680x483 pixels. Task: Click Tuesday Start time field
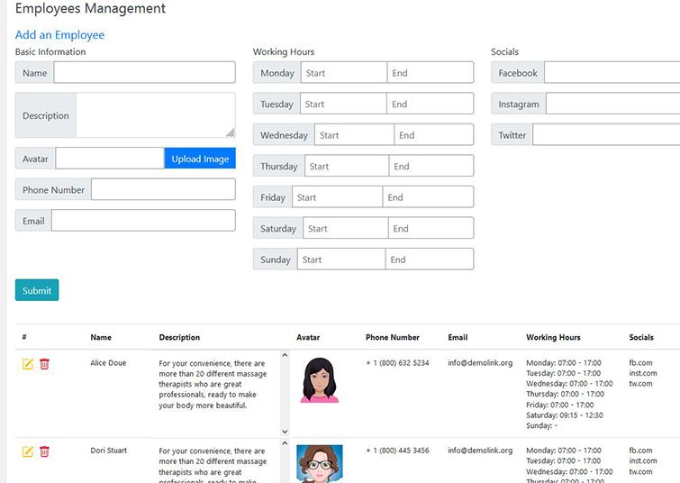pos(343,104)
